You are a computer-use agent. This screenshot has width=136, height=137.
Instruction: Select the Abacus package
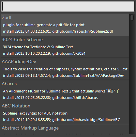click(9, 84)
